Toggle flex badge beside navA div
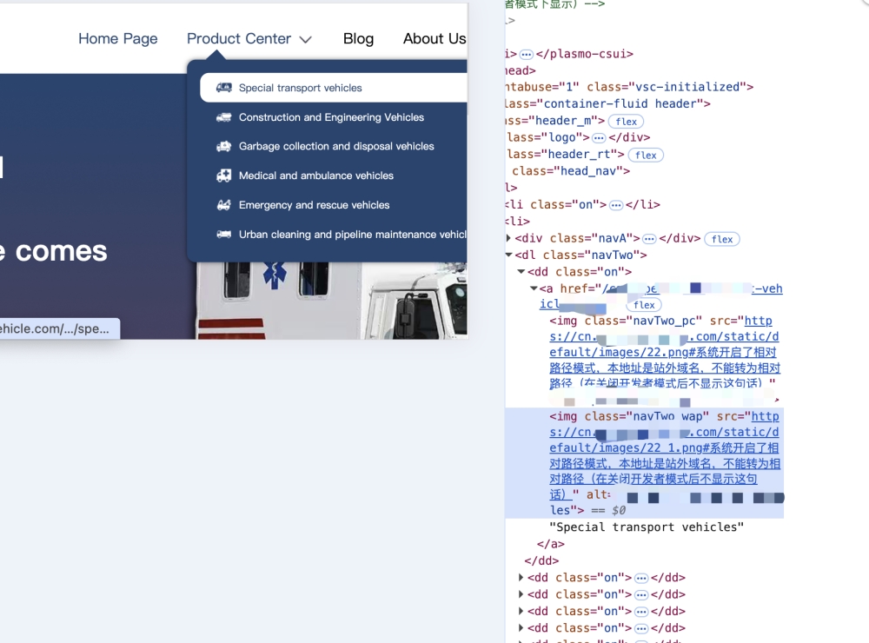This screenshot has height=643, width=869. coord(722,240)
